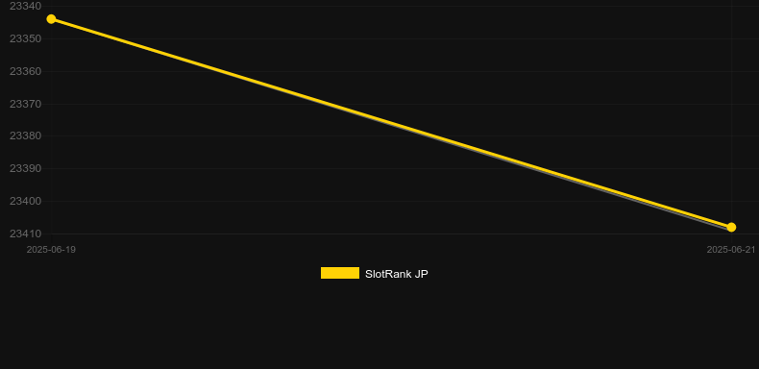The width and height of the screenshot is (759, 369).
Task: Click the yellow line near the 23390 gridline
Action: (540, 168)
